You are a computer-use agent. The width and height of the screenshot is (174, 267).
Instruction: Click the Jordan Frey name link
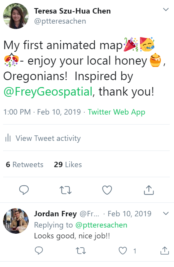click(x=55, y=214)
